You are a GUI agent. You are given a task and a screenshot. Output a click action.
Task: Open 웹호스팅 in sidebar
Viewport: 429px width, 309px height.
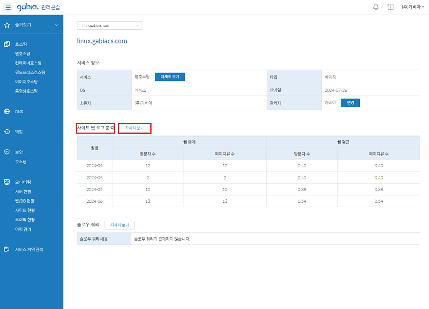point(22,54)
